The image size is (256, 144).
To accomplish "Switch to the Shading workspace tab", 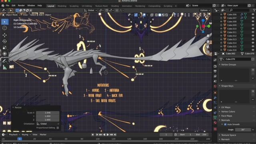I will pyautogui.click(x=115, y=6).
